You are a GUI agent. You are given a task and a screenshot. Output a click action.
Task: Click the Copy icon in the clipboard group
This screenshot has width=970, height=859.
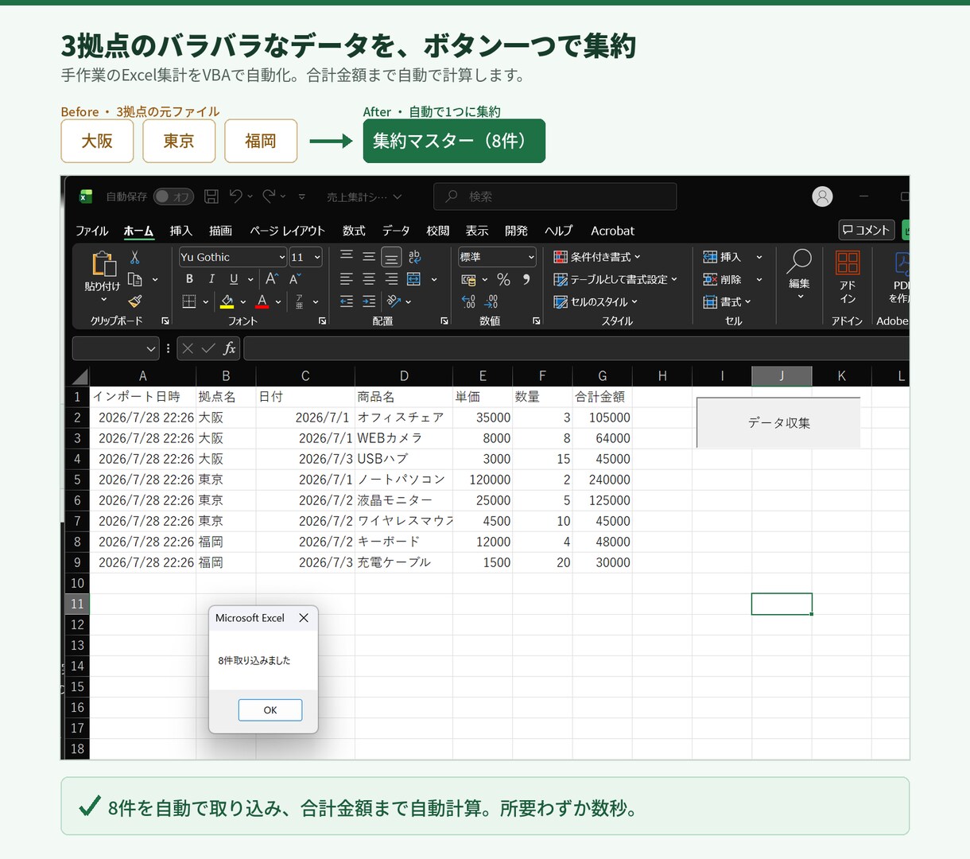[x=135, y=279]
